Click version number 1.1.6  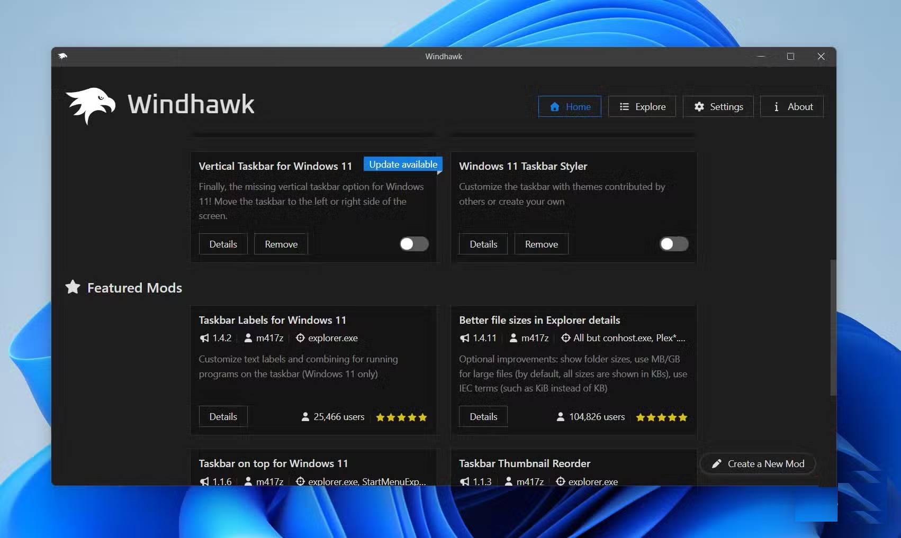[x=222, y=481]
